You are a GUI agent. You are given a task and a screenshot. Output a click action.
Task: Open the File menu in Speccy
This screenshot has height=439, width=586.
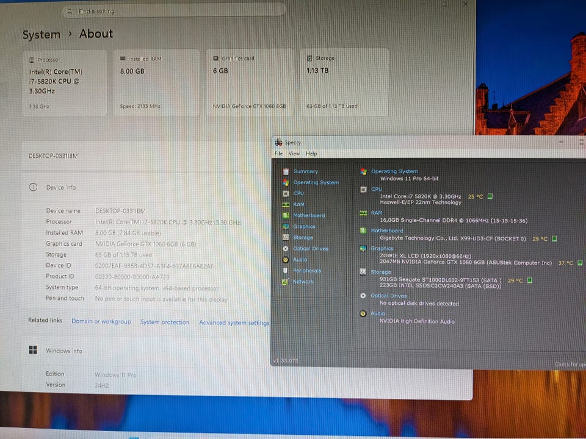pyautogui.click(x=279, y=154)
